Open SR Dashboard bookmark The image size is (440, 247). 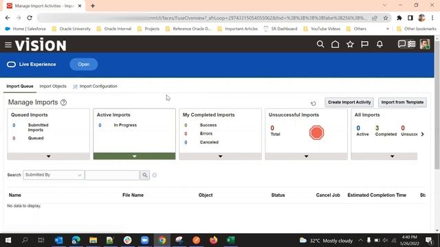[x=280, y=29]
